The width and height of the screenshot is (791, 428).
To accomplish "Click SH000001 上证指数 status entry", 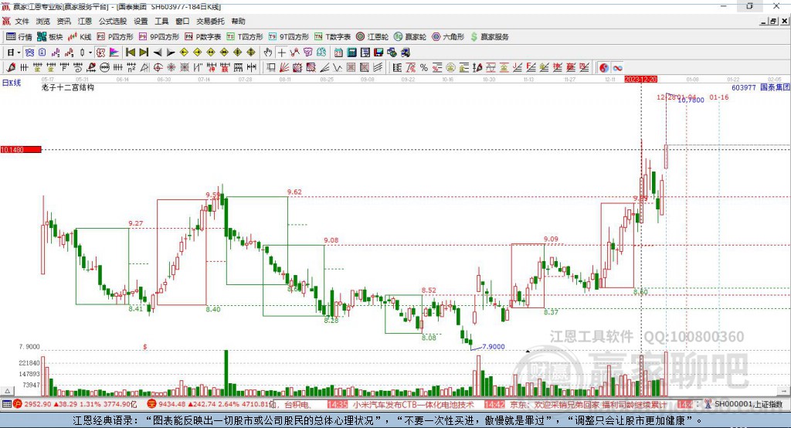I will [749, 404].
